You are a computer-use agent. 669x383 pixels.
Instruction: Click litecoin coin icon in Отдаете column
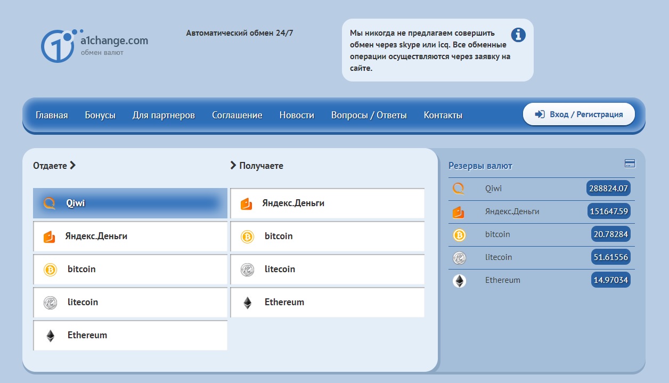click(x=50, y=303)
